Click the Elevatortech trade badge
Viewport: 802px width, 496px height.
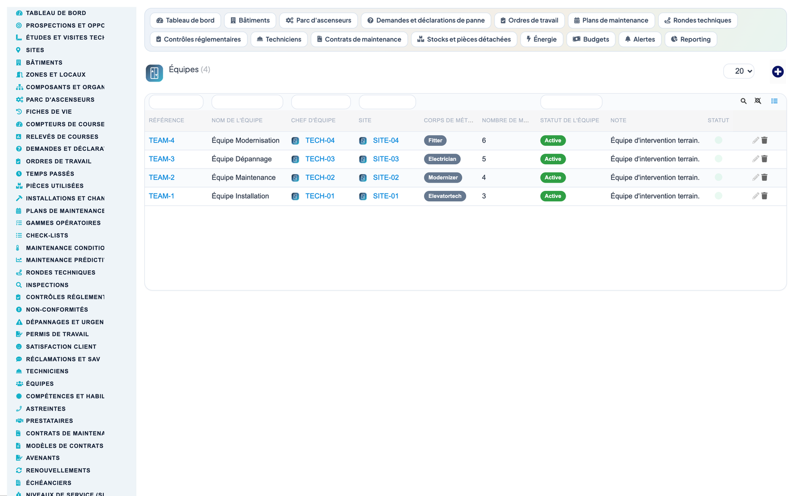(x=445, y=196)
